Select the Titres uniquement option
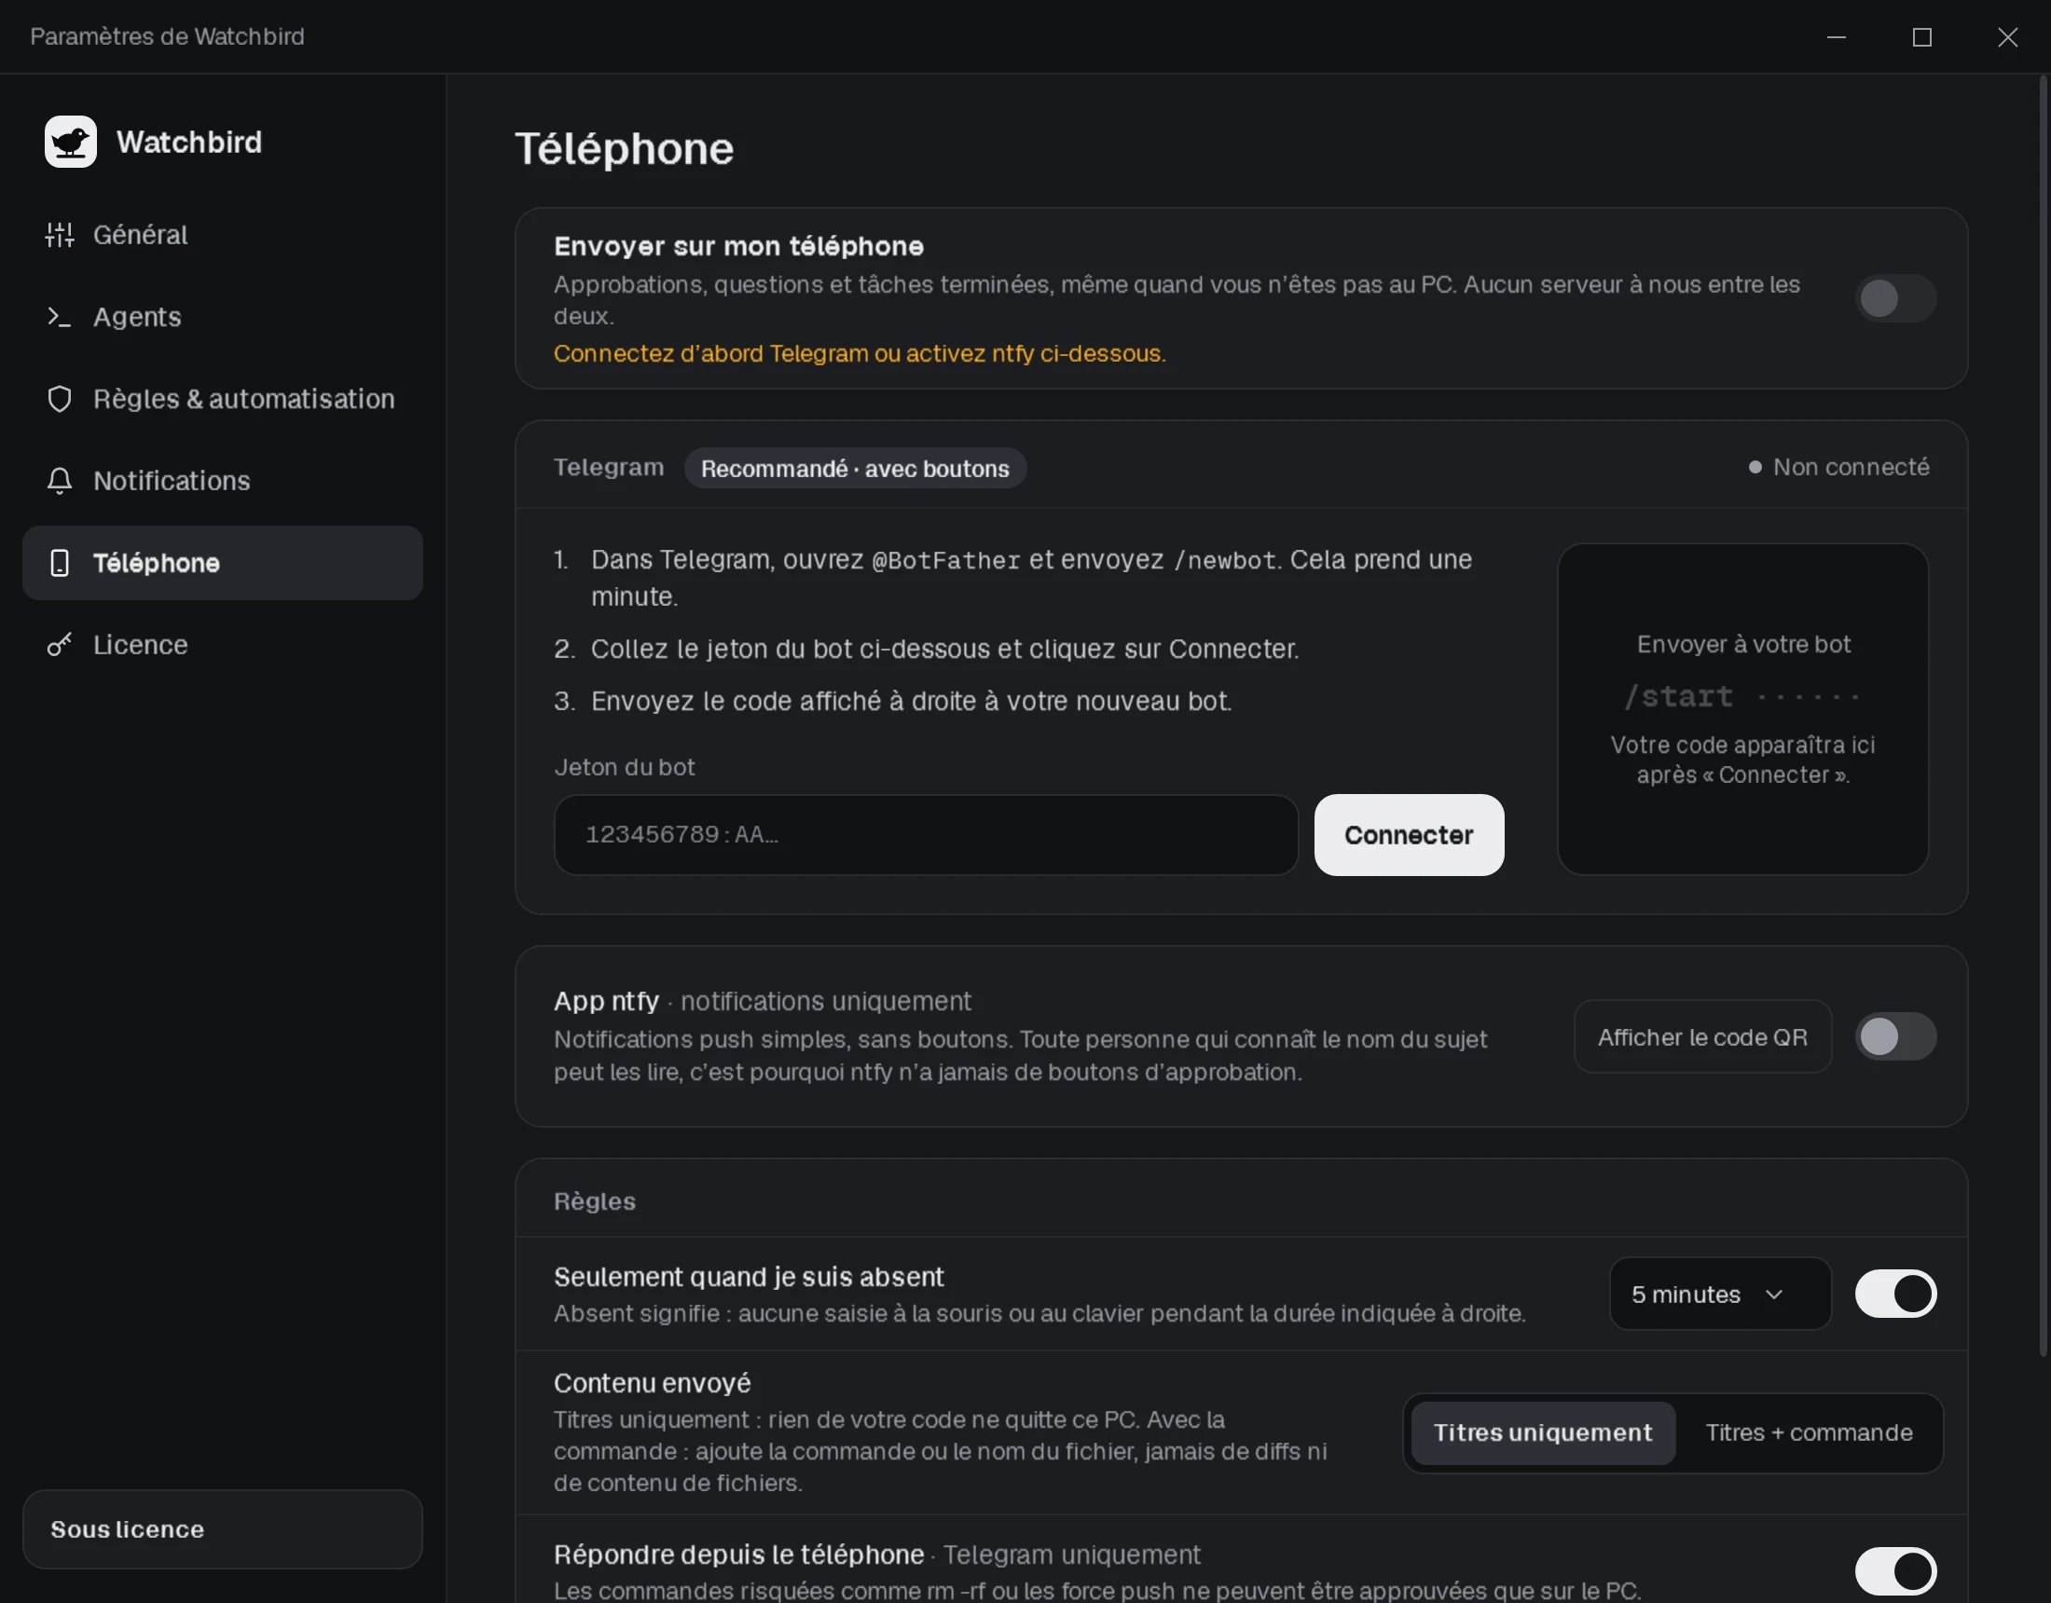 tap(1543, 1433)
